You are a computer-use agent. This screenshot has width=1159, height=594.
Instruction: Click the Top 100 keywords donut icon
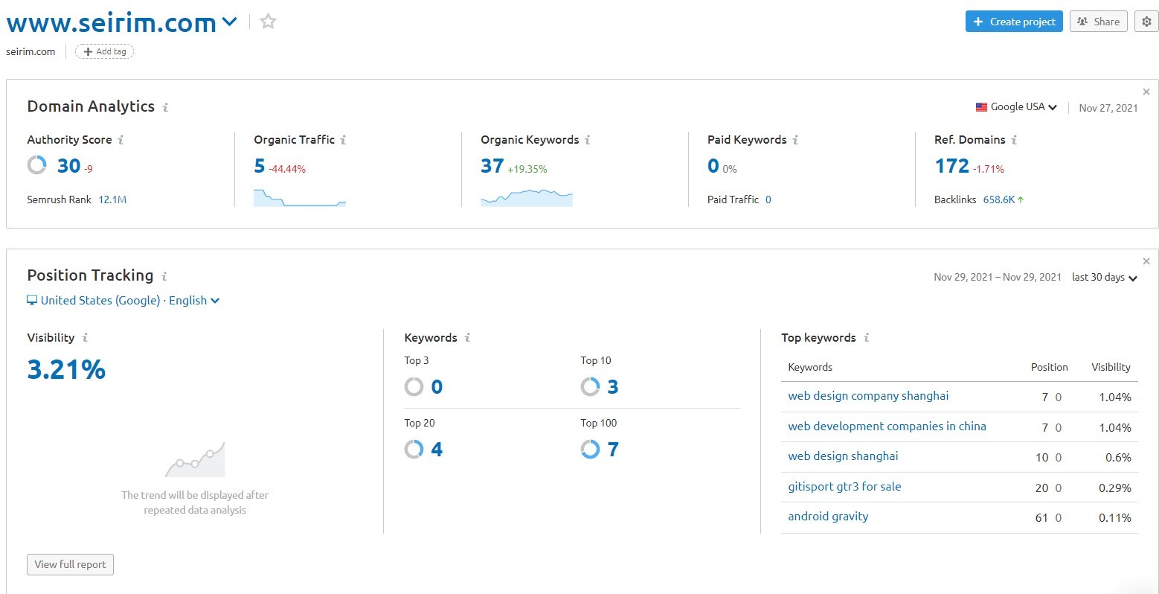pyautogui.click(x=590, y=450)
